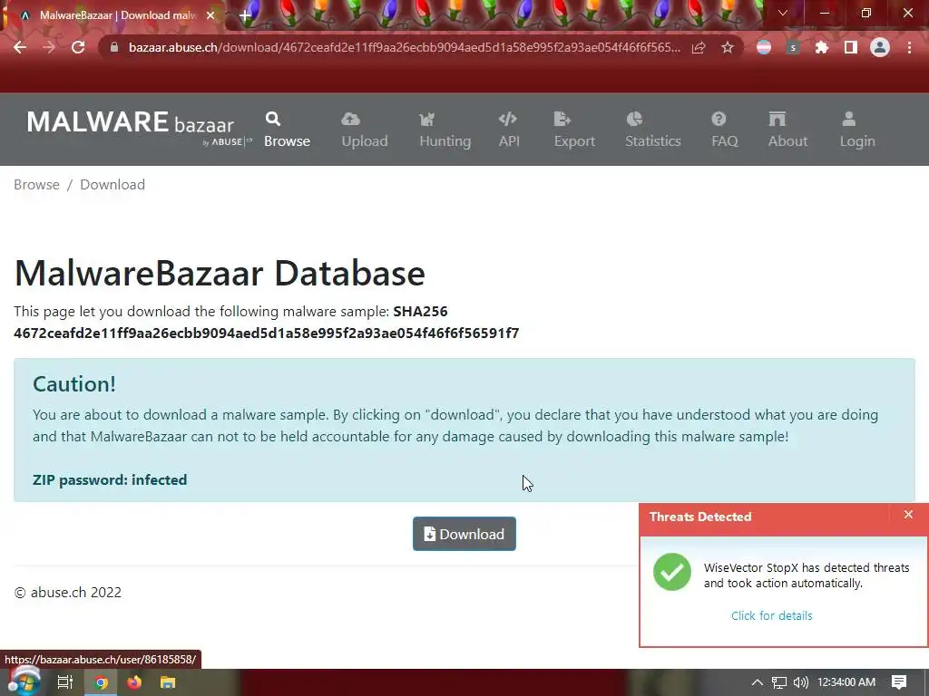
Task: Click the Caution! heading
Action: (74, 384)
